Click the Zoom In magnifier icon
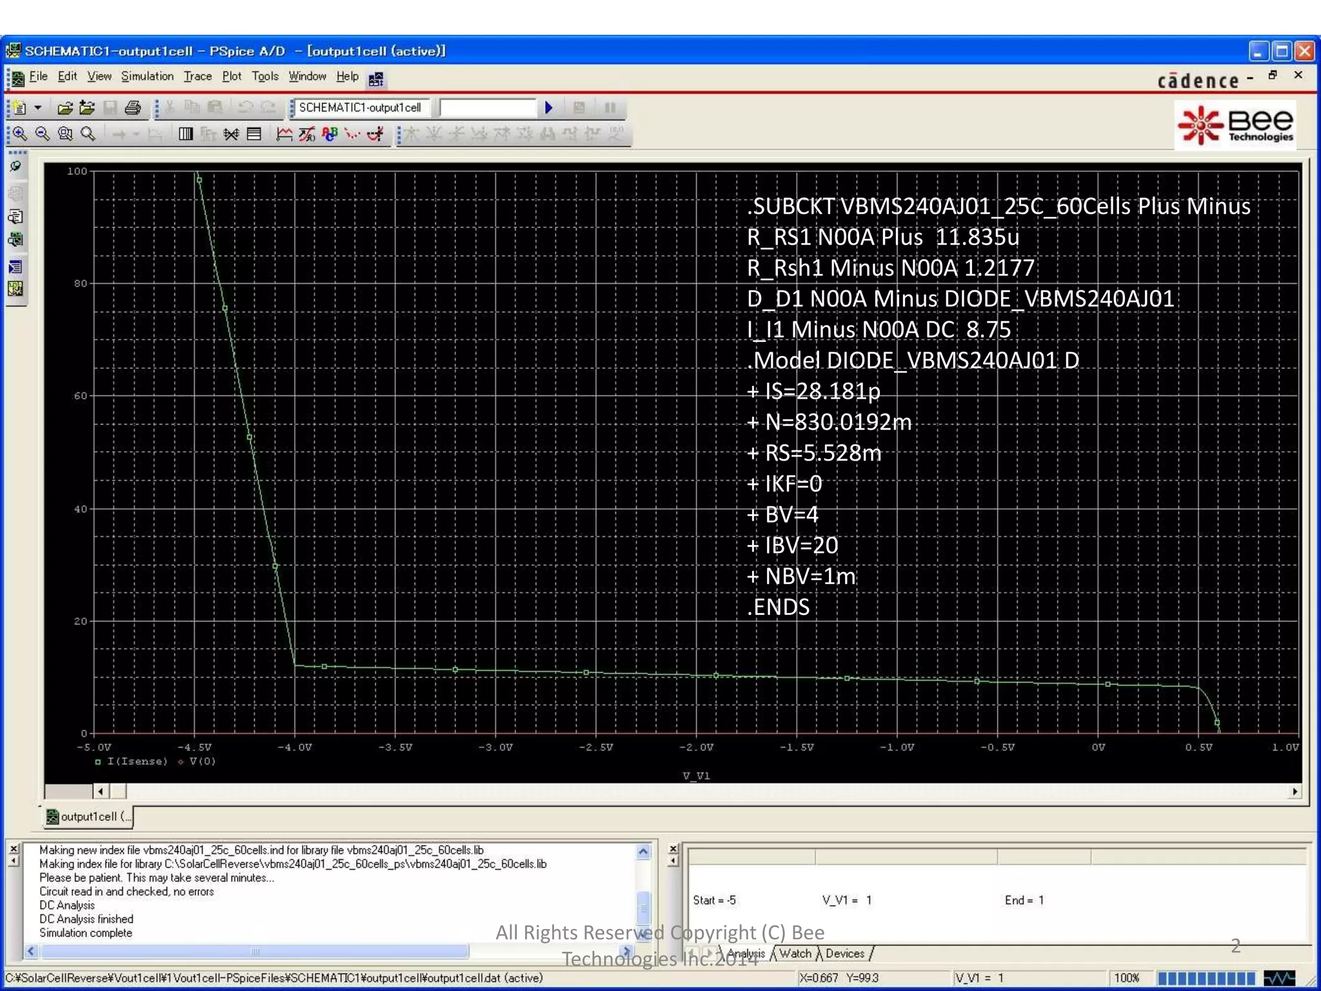This screenshot has height=991, width=1321. (x=20, y=134)
